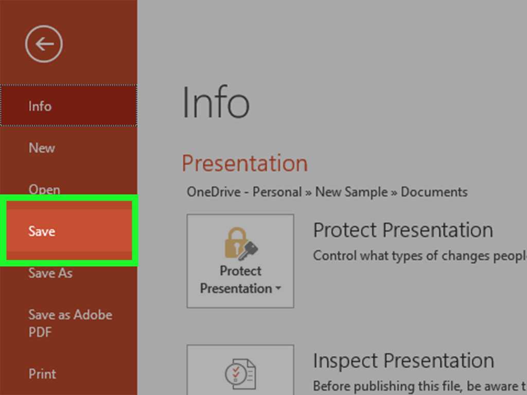Click the lock and key icon

point(240,243)
